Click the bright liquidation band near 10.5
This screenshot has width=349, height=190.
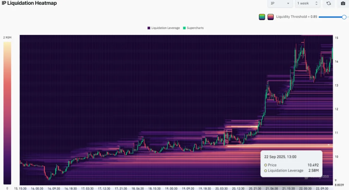pos(280,146)
